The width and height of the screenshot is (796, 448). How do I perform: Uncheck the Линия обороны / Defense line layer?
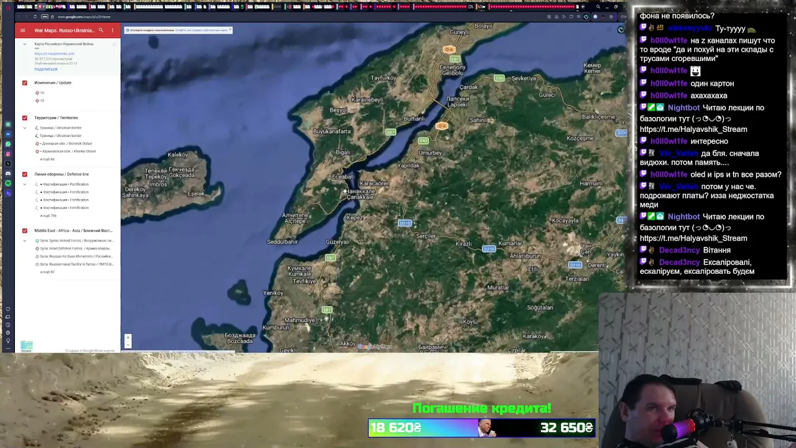pos(25,174)
